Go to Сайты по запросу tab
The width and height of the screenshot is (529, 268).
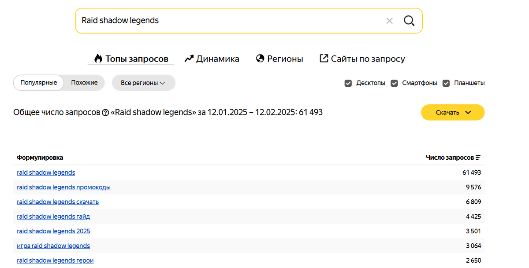[362, 59]
